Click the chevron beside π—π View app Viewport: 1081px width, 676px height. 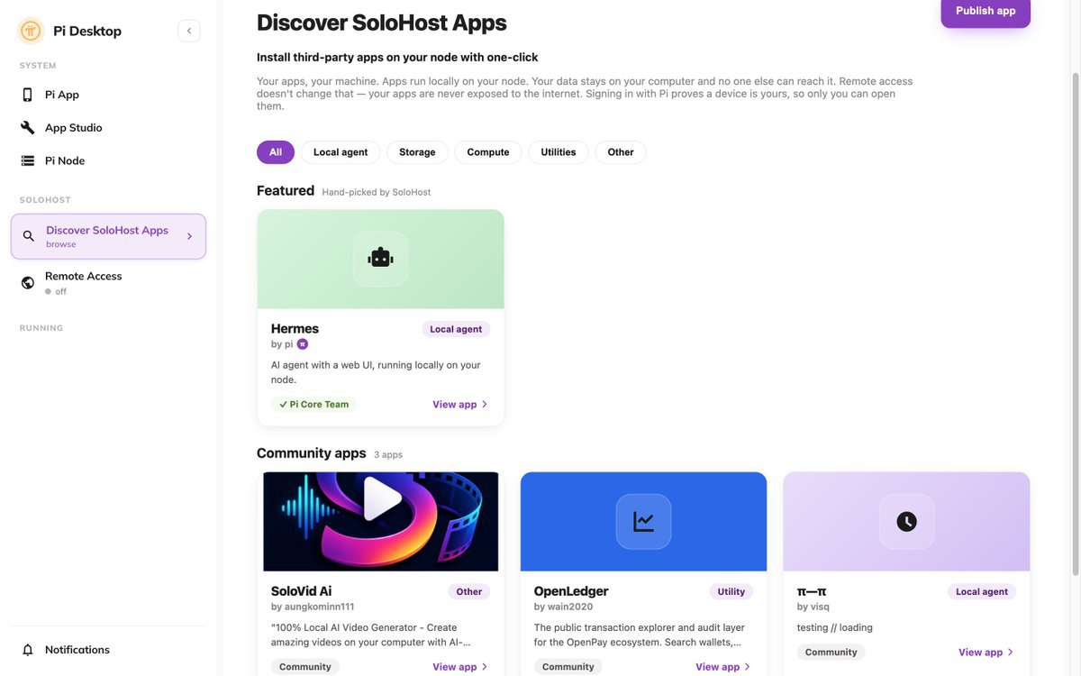point(1011,652)
